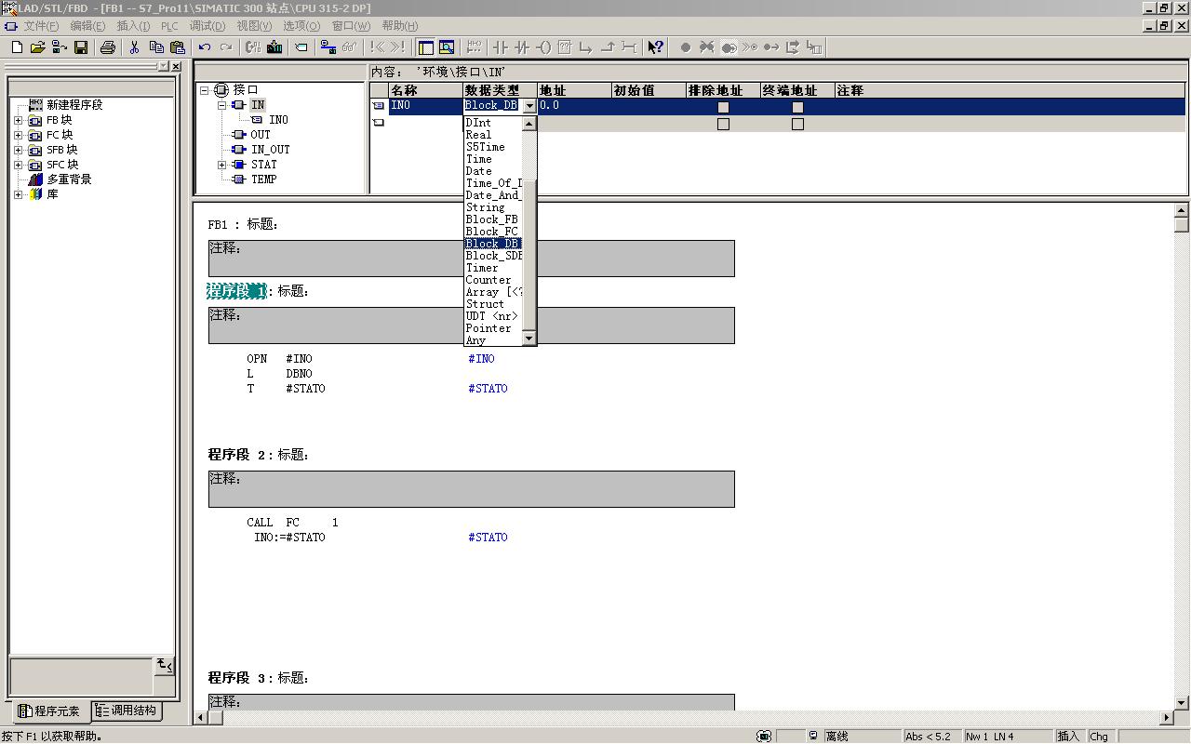
Task: Tick the termination address checkbox in the empty row
Action: pos(797,124)
